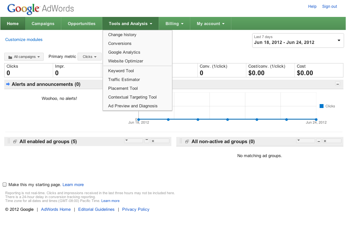Click the blue arrow beside Alerts and announcements
This screenshot has width=346, height=243.
coord(8,84)
